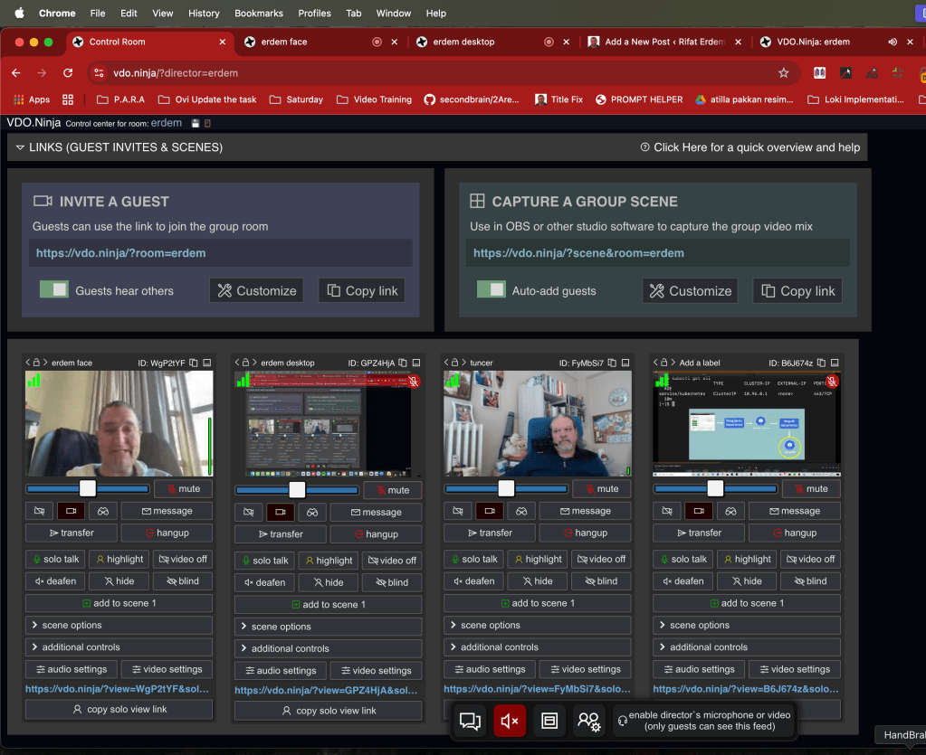Move the erdem desktop card right with its arrow
Image resolution: width=926 pixels, height=755 pixels.
coord(254,363)
